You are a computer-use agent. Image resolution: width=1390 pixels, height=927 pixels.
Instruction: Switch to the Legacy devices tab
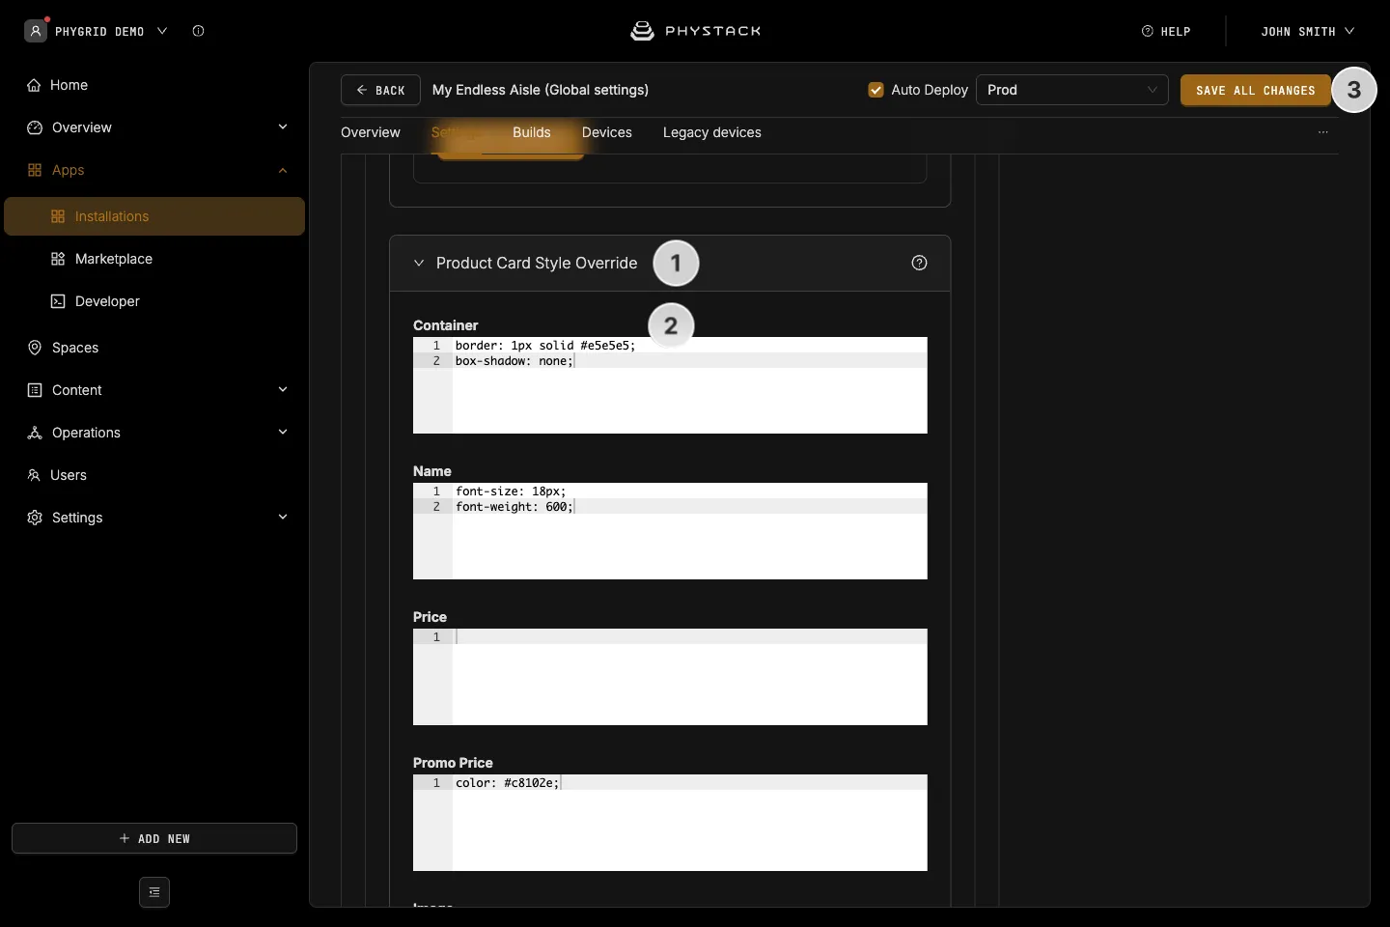coord(712,132)
